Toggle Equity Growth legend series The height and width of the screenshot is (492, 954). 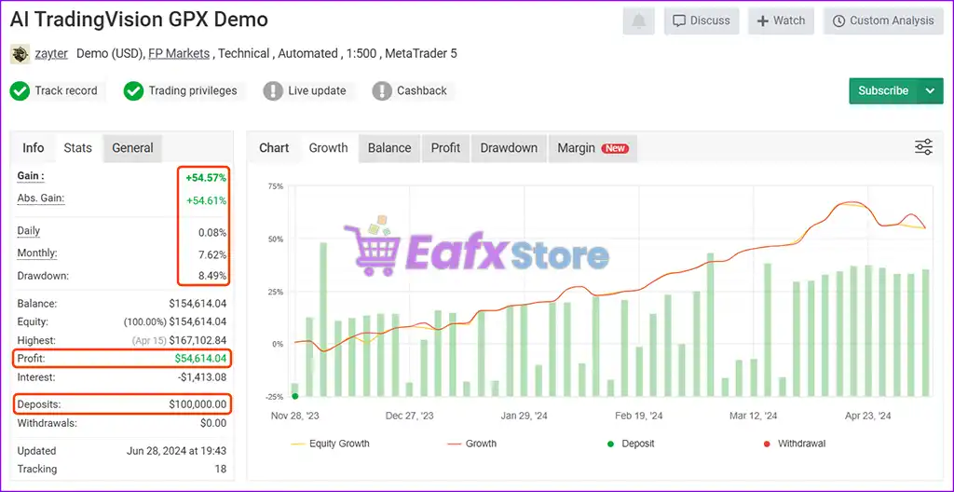click(331, 444)
